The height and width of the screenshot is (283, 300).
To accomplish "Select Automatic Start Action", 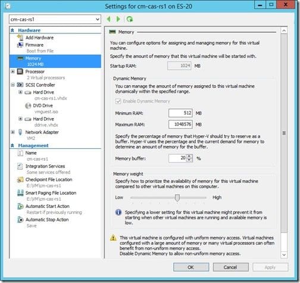I will coord(48,206).
